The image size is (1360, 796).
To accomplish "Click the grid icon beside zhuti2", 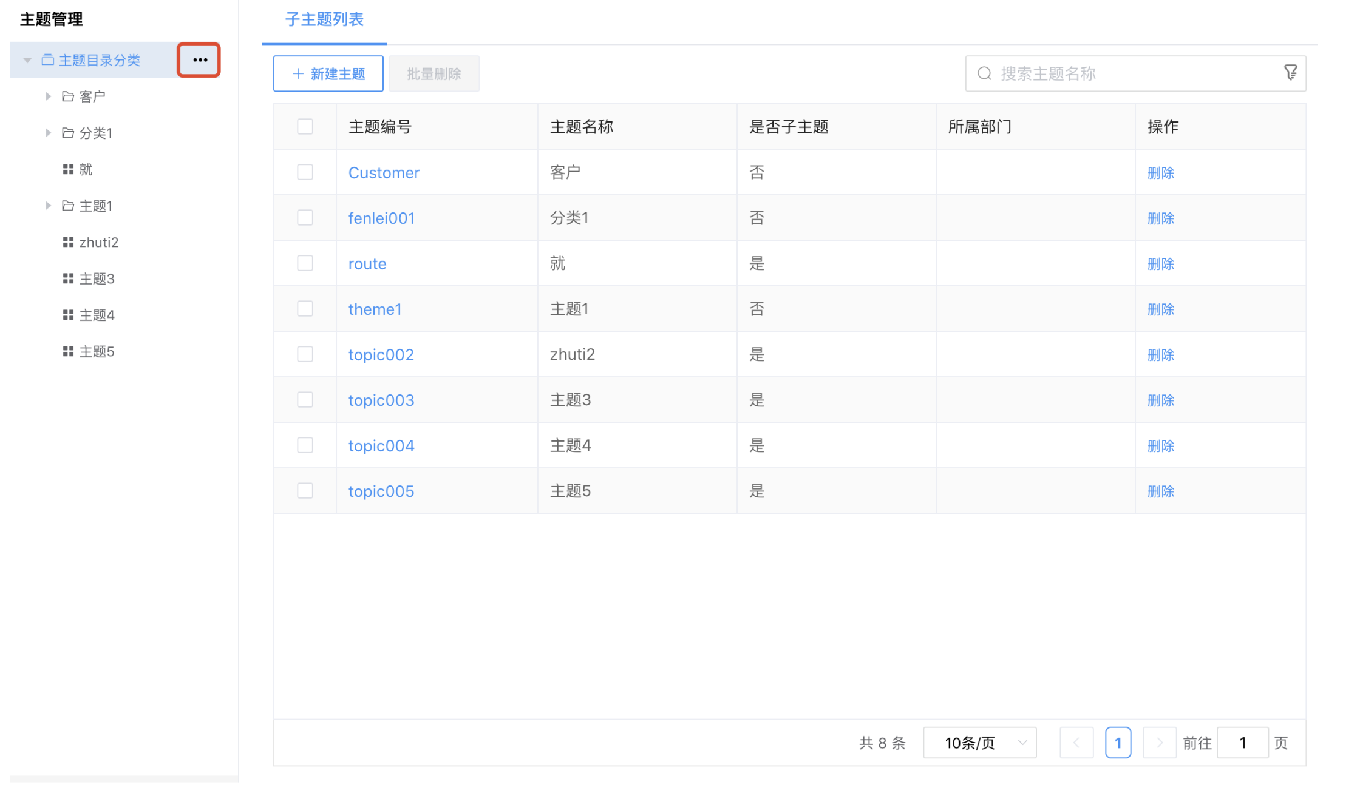I will [68, 242].
